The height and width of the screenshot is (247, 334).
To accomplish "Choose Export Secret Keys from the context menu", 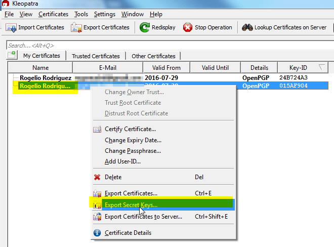I will 131,205.
